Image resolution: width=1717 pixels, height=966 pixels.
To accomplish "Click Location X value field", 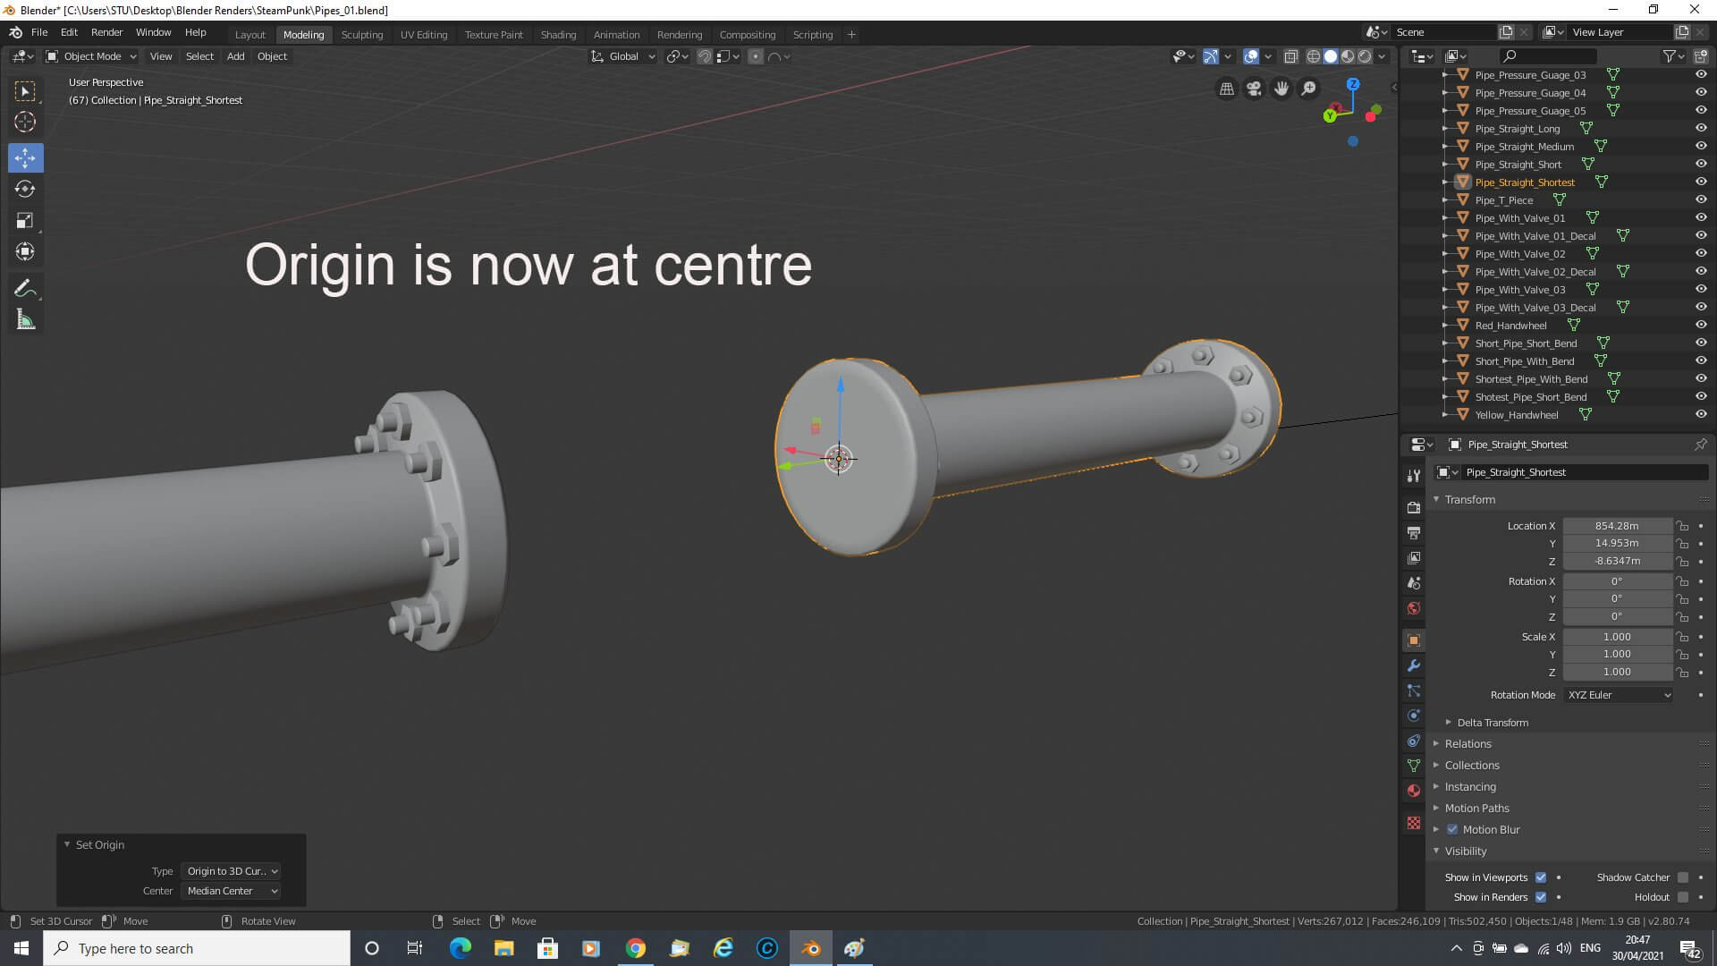I will 1617,526.
